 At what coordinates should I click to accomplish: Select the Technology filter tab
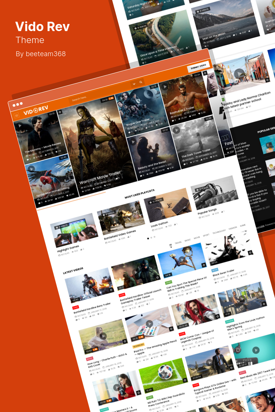tap(219, 231)
